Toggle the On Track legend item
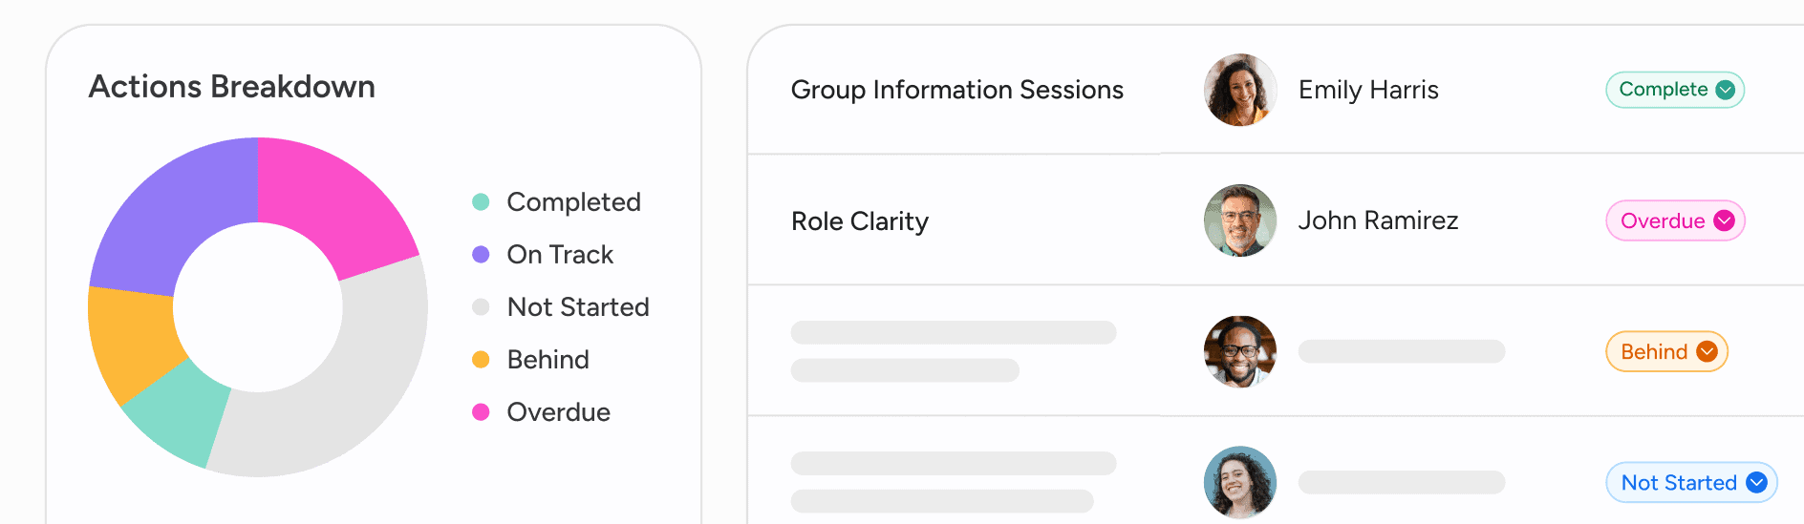Image resolution: width=1804 pixels, height=524 pixels. (560, 255)
